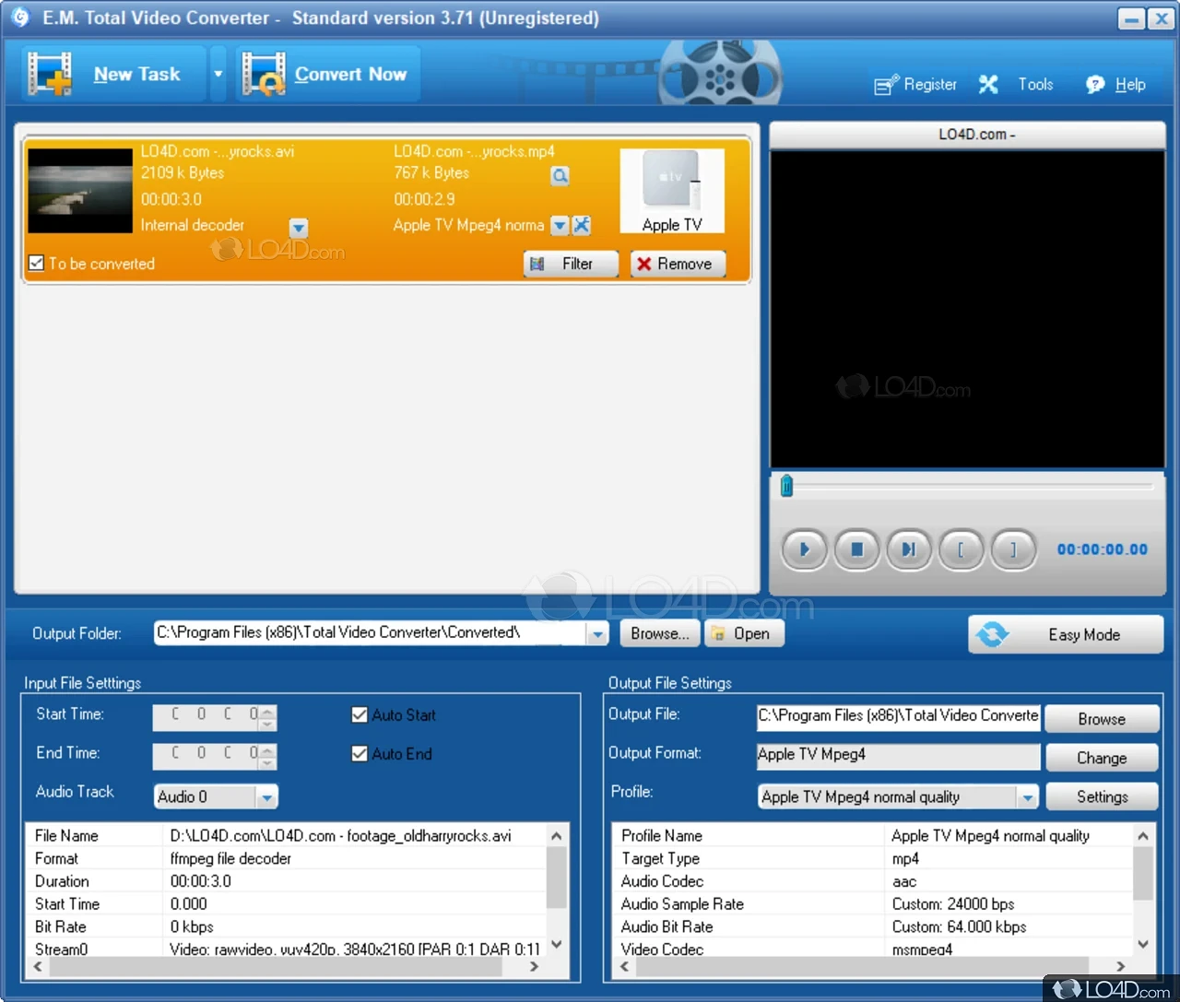Click the Change output format button
This screenshot has width=1180, height=1002.
[1102, 758]
